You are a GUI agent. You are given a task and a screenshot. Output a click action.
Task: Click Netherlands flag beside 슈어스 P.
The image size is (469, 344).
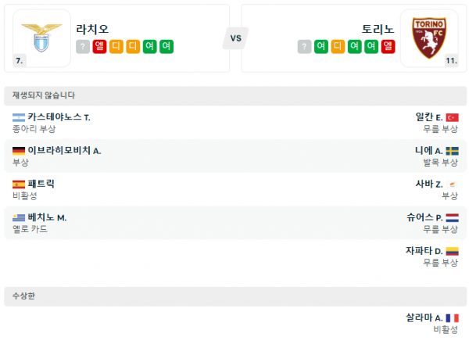[x=452, y=217]
